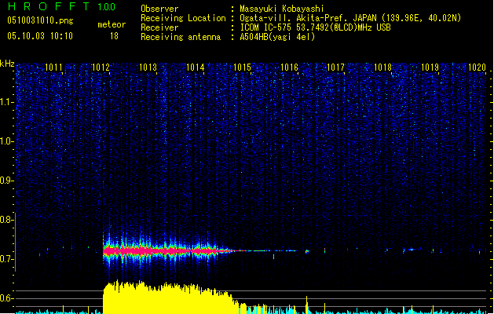Click the meteor count label
The height and width of the screenshot is (314, 494).
pos(112,24)
